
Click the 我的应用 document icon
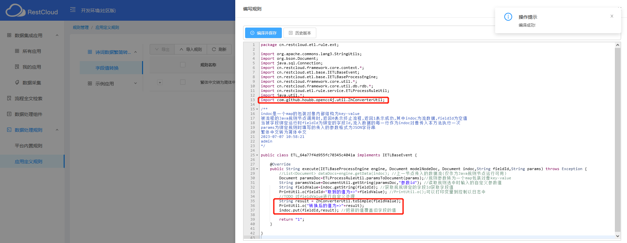(x=17, y=67)
